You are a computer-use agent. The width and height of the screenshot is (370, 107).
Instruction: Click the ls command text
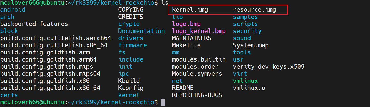pyautogui.click(x=165, y=3)
